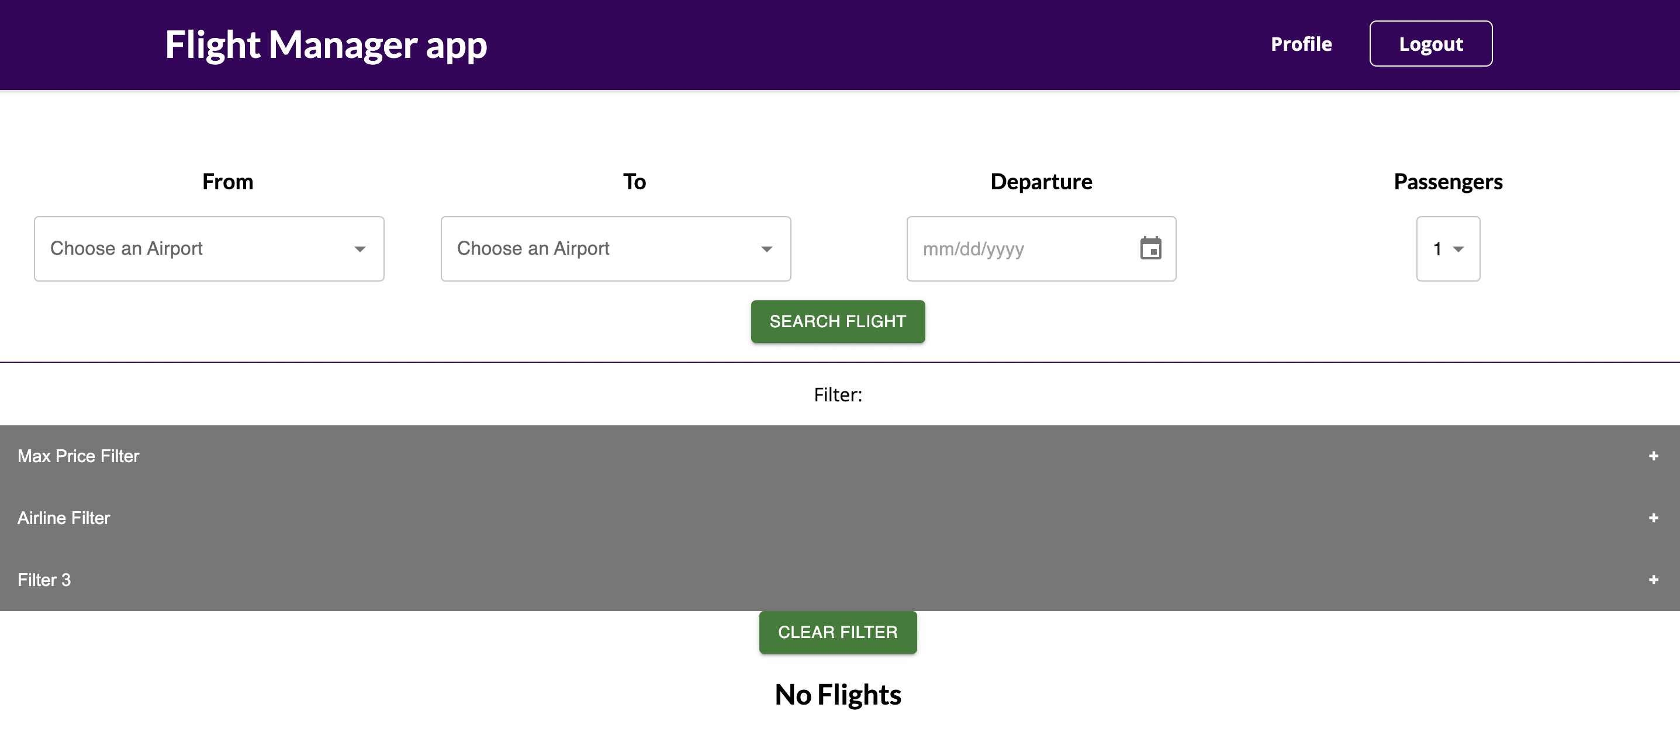
Task: Click the Passengers dropdown arrow
Action: pyautogui.click(x=1459, y=249)
